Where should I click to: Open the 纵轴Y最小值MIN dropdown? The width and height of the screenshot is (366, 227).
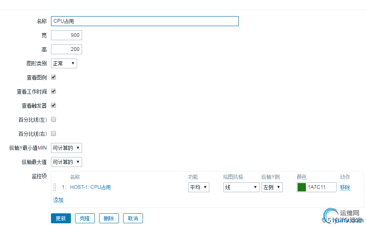[x=66, y=148]
